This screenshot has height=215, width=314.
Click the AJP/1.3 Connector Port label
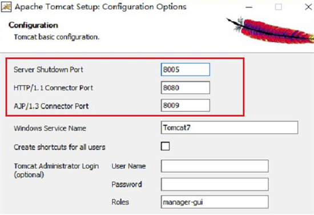point(51,106)
